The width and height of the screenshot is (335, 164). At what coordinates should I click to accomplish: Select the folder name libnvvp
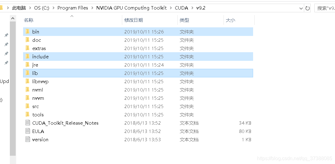point(40,82)
